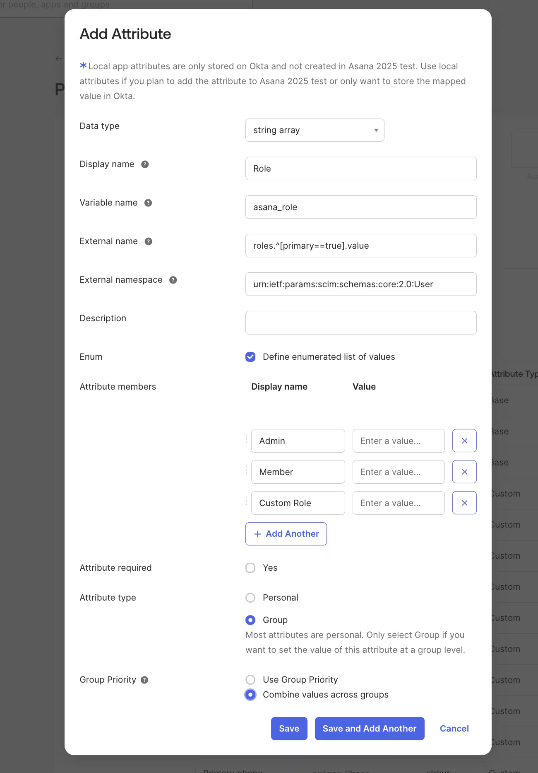Check the Attribute required Yes checkbox
This screenshot has height=773, width=538.
pyautogui.click(x=250, y=568)
